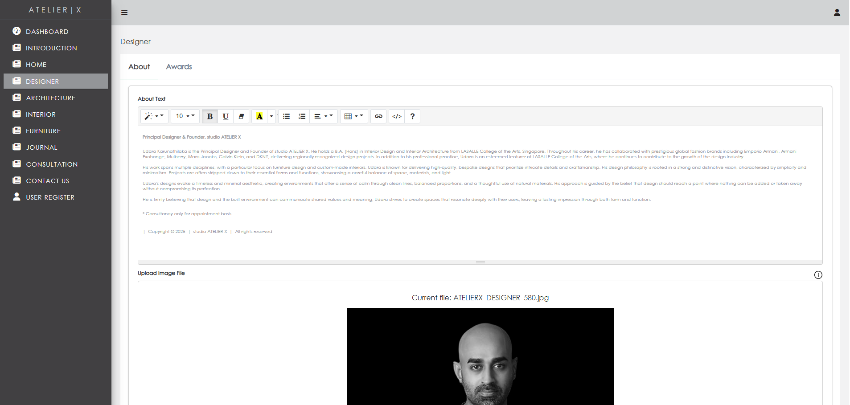The height and width of the screenshot is (405, 850).
Task: Apply the yellow highlight font color button
Action: coord(259,116)
